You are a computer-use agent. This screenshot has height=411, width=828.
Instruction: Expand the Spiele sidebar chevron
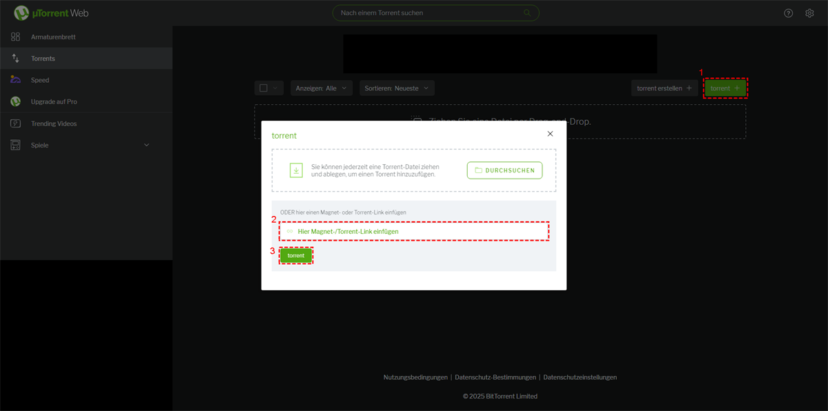(146, 146)
